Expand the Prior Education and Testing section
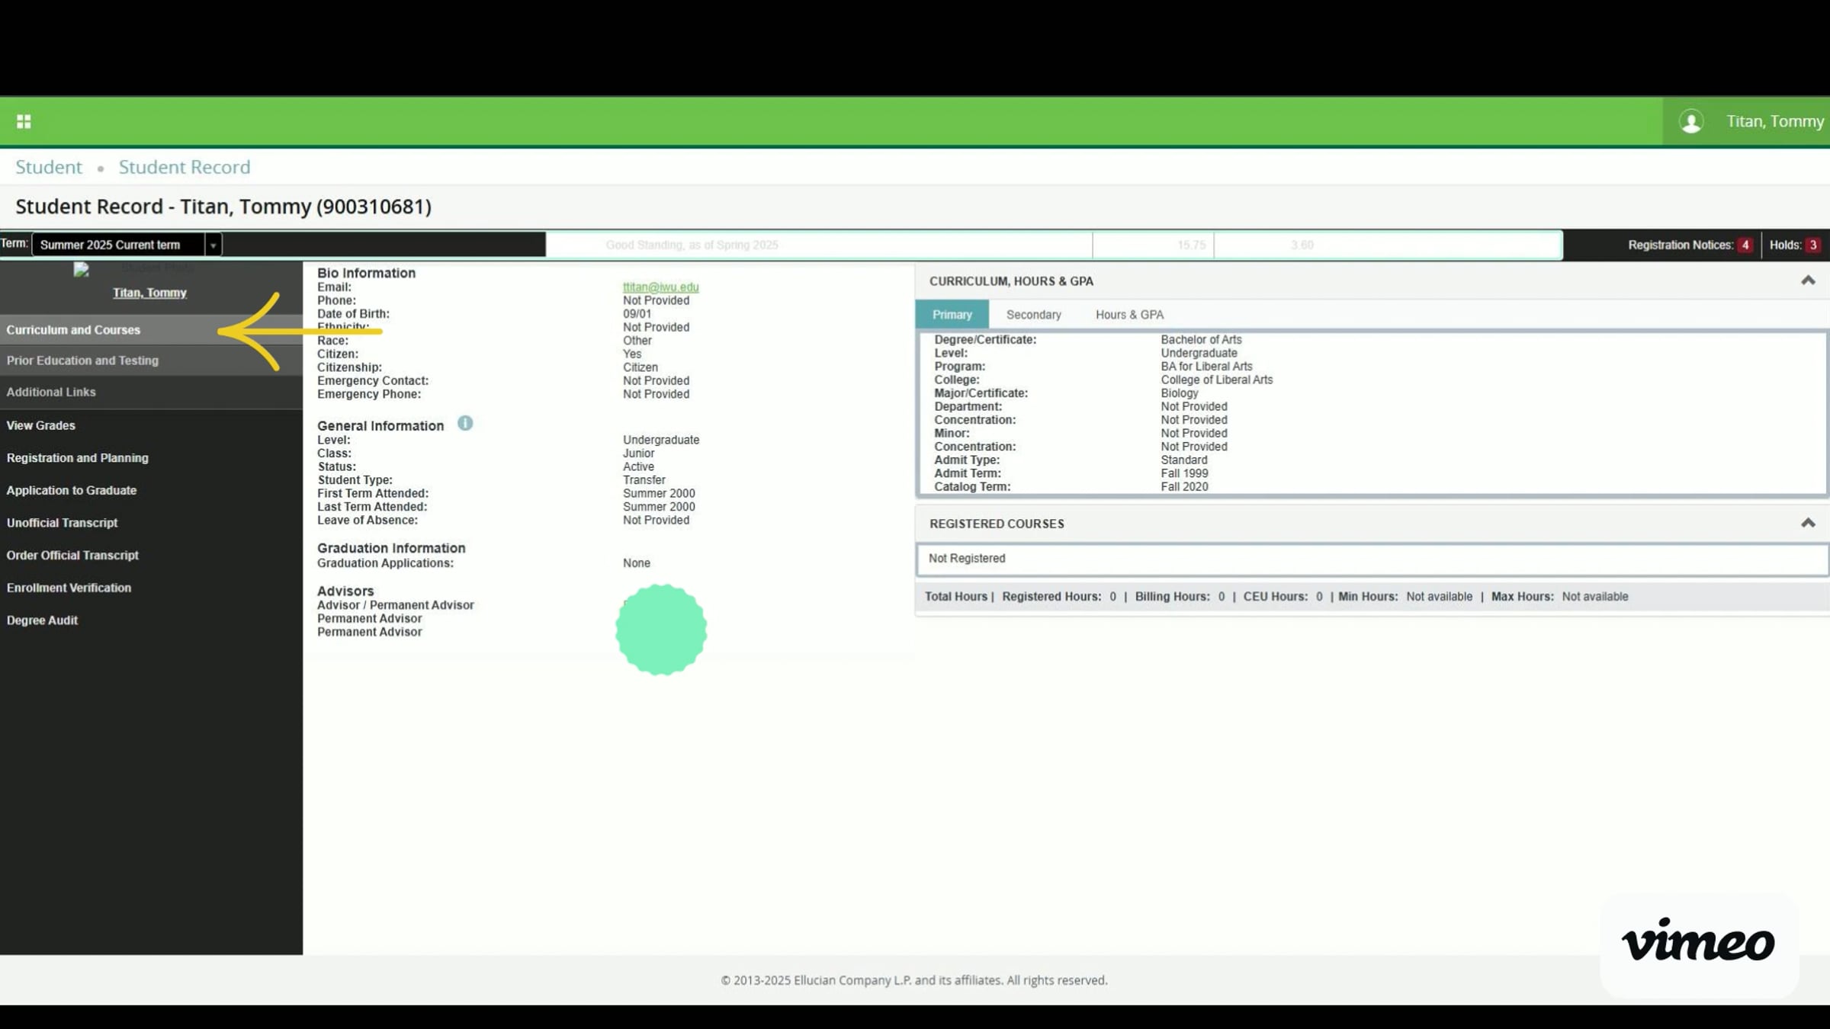 [82, 361]
